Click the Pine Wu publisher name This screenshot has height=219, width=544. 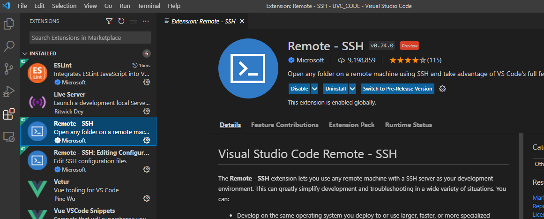65,199
